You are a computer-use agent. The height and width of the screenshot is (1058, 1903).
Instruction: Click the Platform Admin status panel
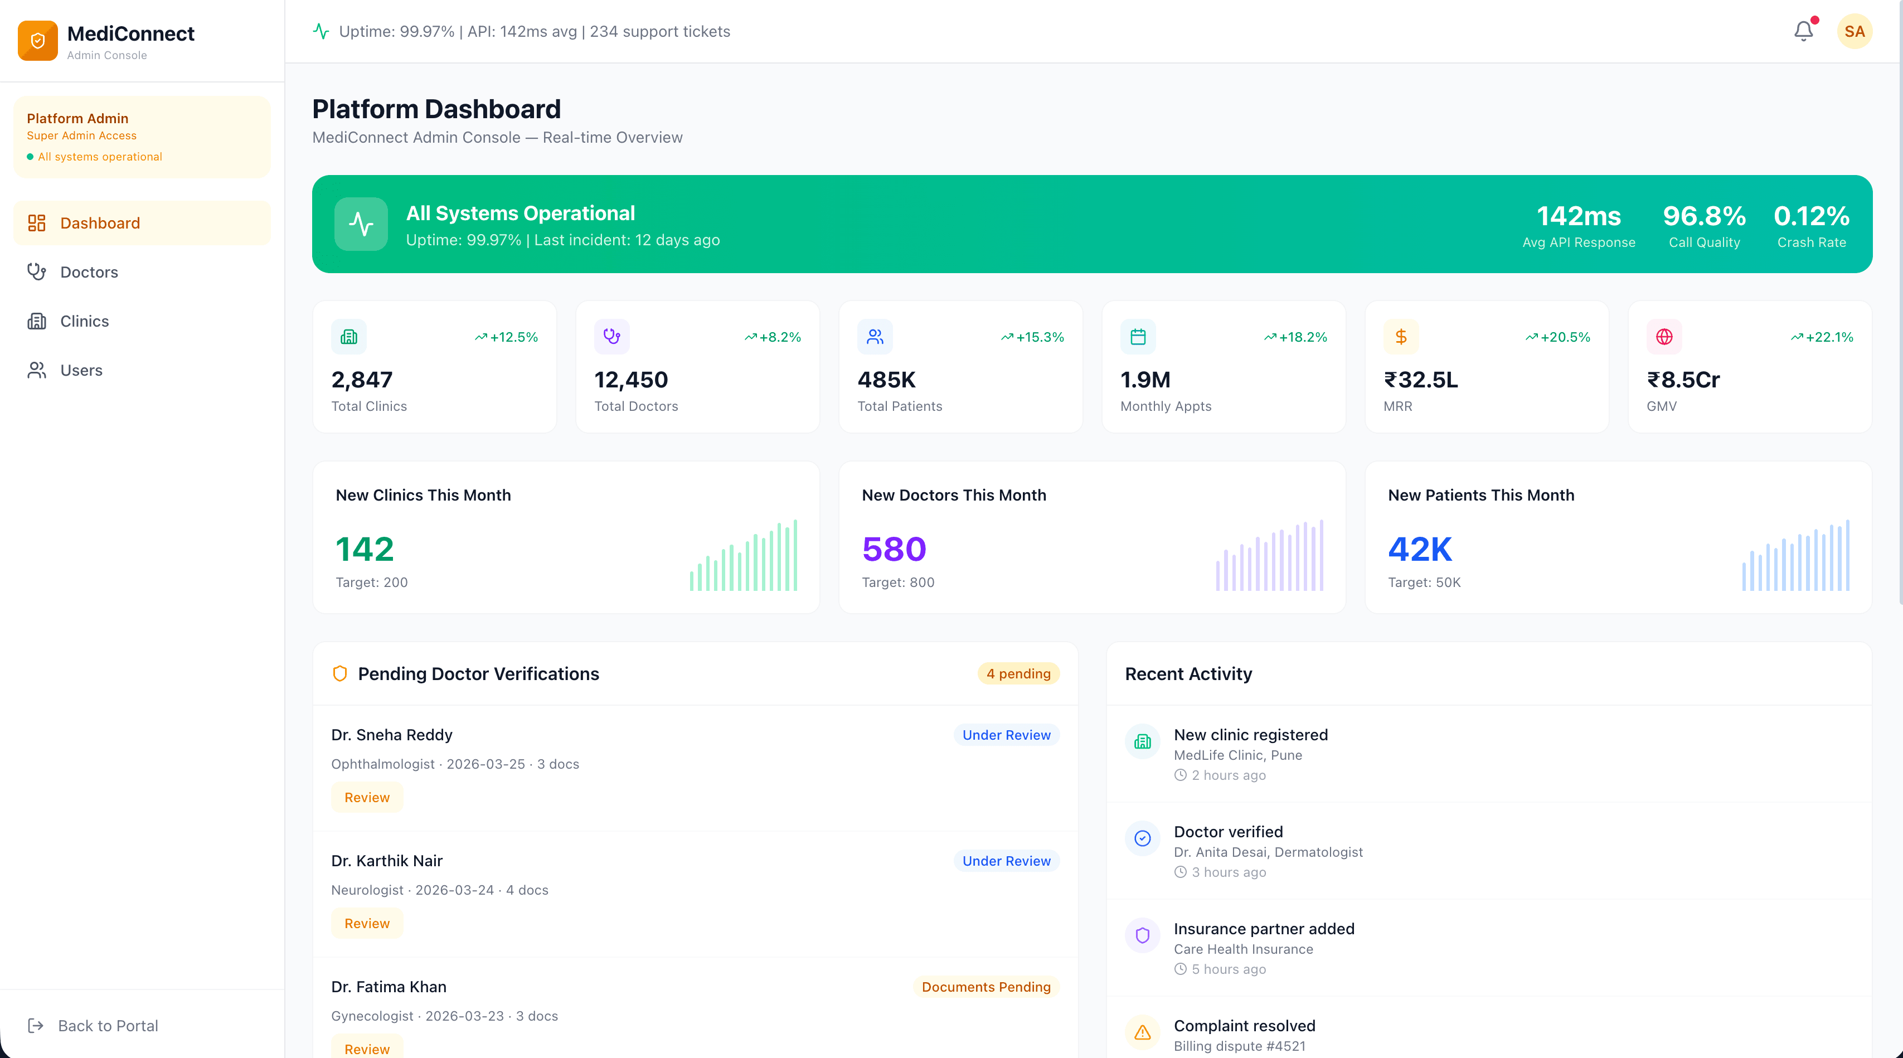pos(141,137)
